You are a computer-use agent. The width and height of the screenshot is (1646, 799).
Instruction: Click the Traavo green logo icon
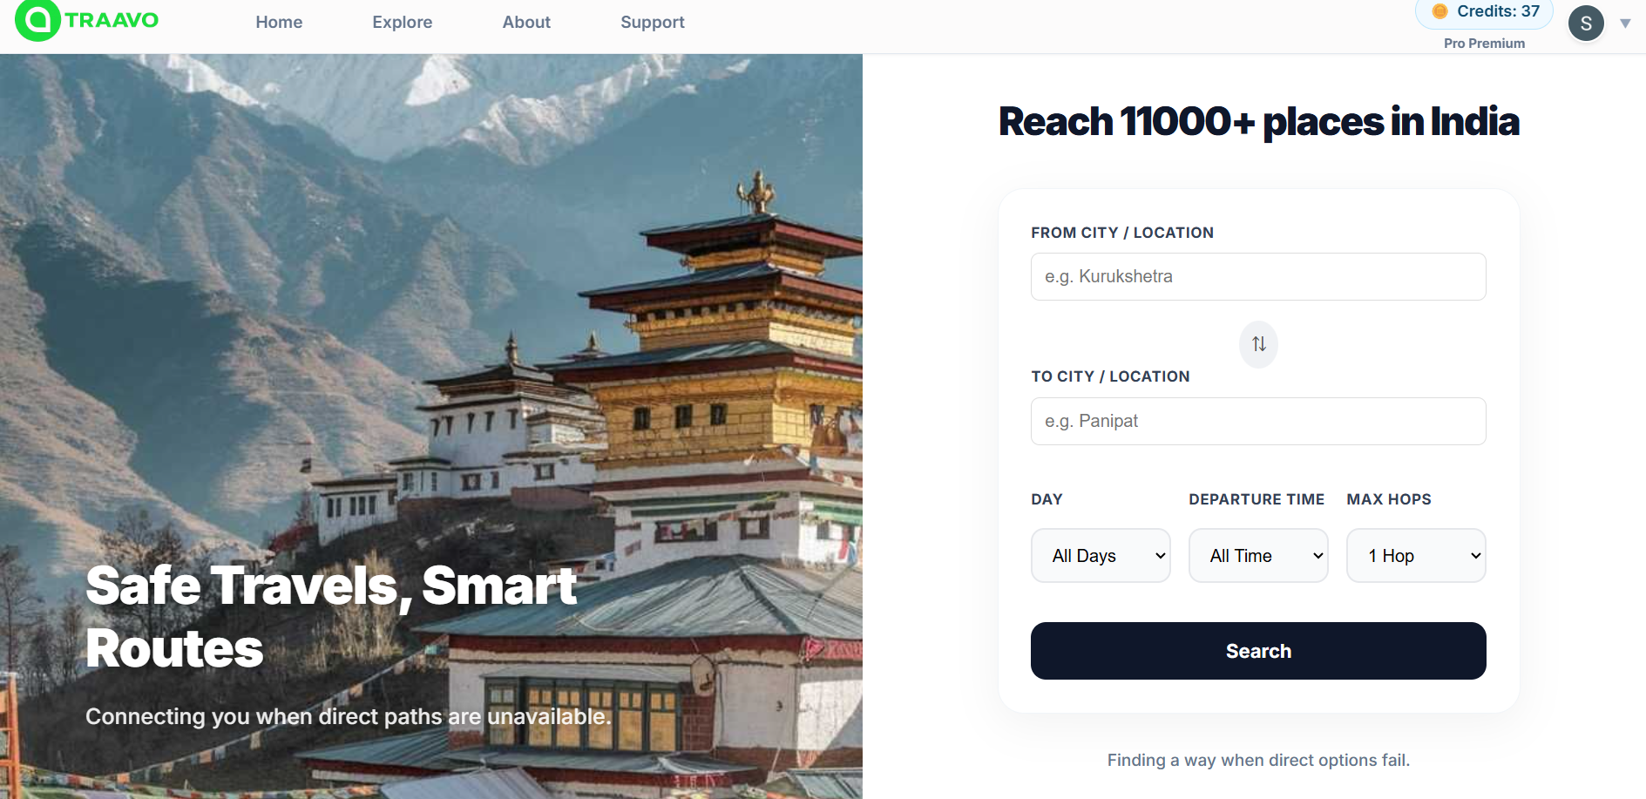coord(37,19)
